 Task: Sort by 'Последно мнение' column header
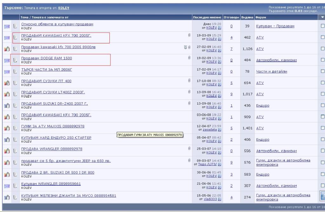[207, 17]
